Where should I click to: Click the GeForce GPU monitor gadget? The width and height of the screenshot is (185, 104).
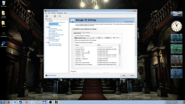[177, 49]
